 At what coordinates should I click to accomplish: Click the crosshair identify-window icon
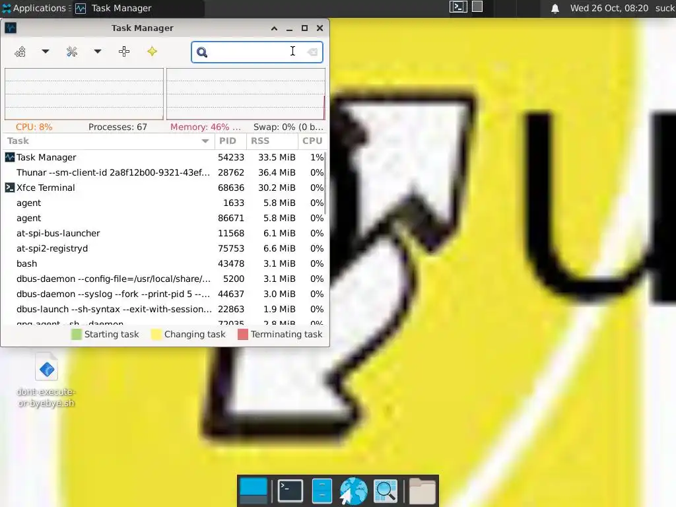point(124,51)
